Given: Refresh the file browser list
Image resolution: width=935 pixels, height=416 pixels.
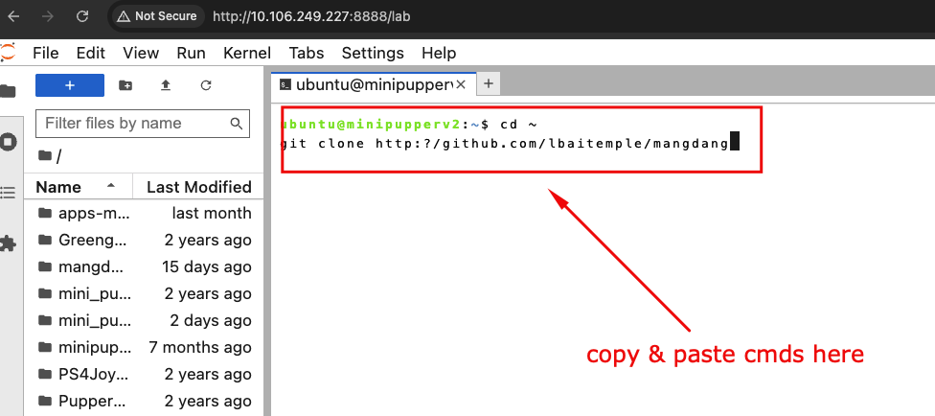Looking at the screenshot, I should [206, 85].
